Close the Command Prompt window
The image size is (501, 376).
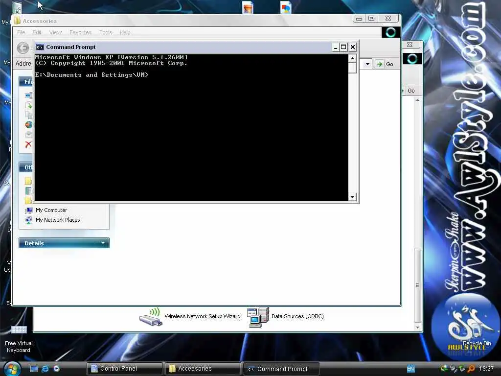click(x=352, y=47)
